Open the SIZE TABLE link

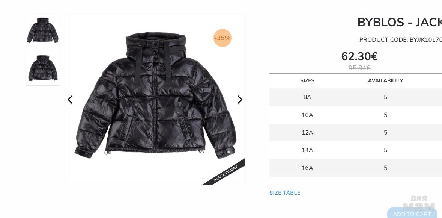click(x=285, y=193)
